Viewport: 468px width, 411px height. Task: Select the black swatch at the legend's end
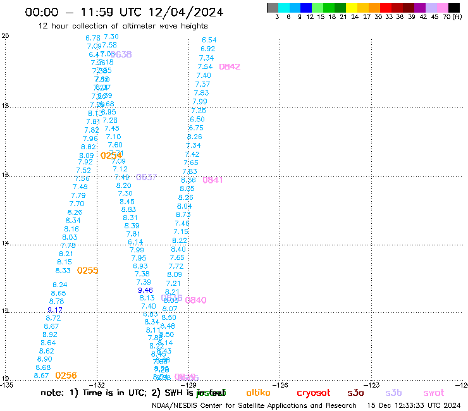coord(454,8)
